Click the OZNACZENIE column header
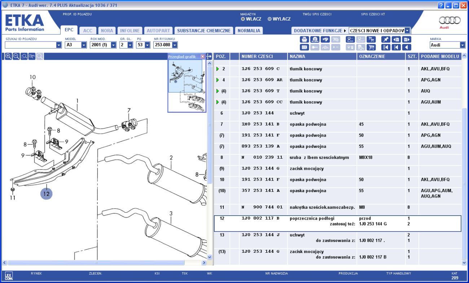Viewport: 469px width, 283px height. pos(381,57)
